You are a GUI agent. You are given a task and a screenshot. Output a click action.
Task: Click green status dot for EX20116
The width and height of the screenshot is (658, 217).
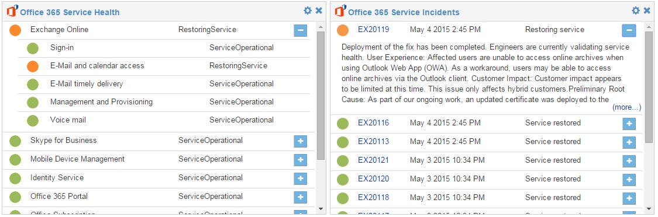pos(343,124)
